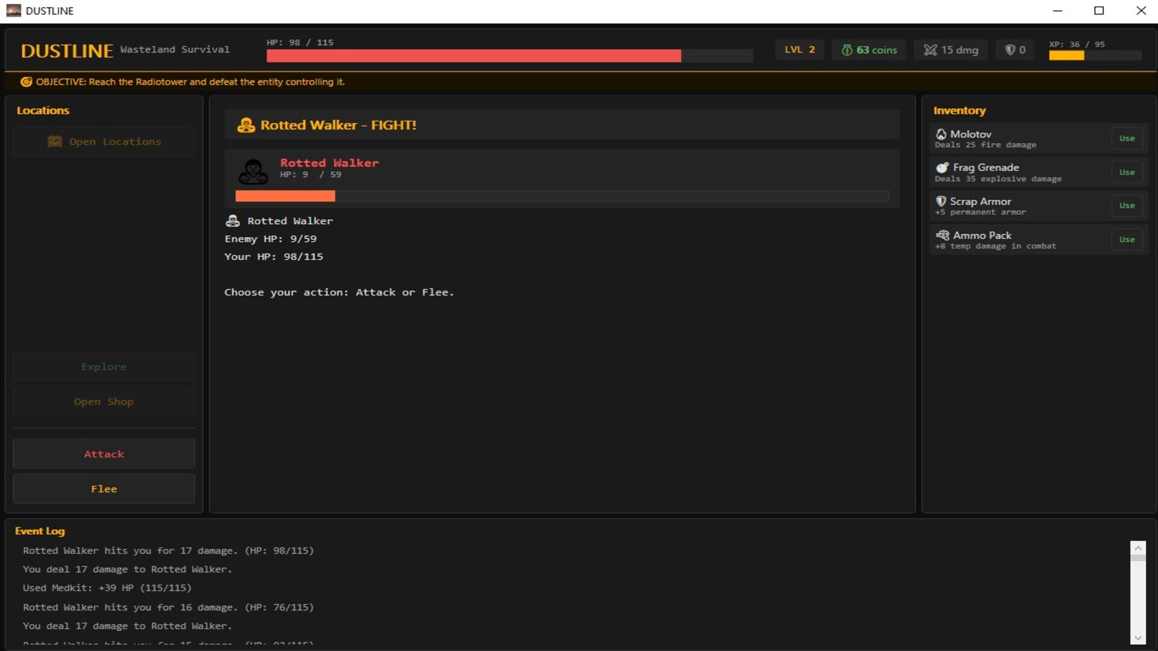
Task: Use the Scrap Armor item
Action: (1126, 206)
